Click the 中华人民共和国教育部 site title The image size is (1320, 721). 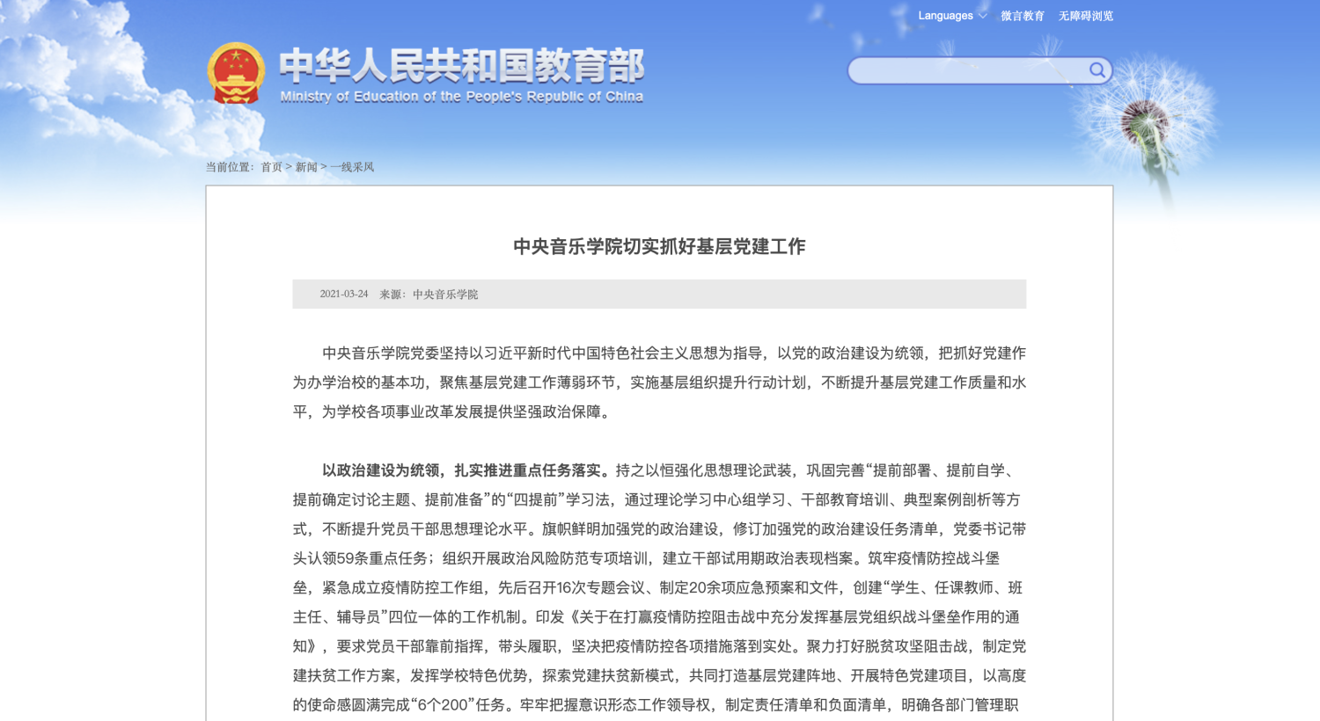coord(461,66)
